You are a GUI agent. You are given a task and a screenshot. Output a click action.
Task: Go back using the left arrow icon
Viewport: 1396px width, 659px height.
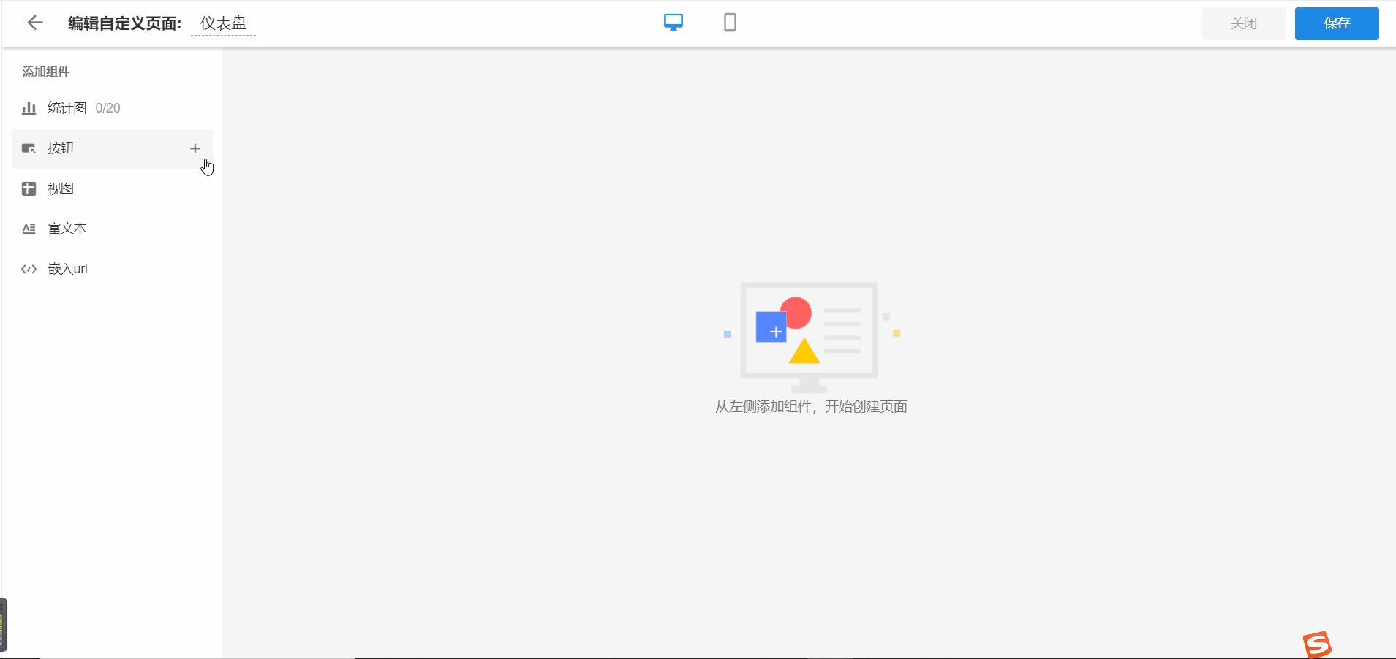coord(35,23)
